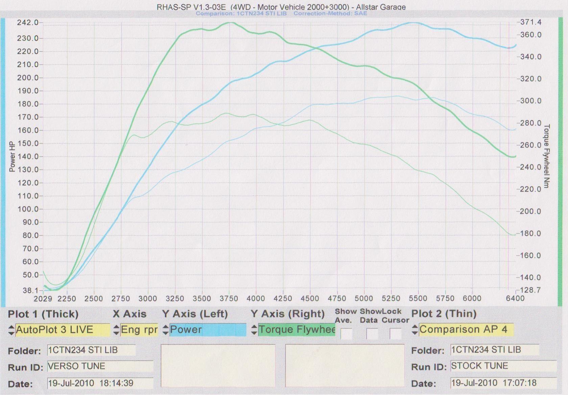The width and height of the screenshot is (568, 395).
Task: Click the X Axis stepper arrows
Action: pyautogui.click(x=116, y=330)
